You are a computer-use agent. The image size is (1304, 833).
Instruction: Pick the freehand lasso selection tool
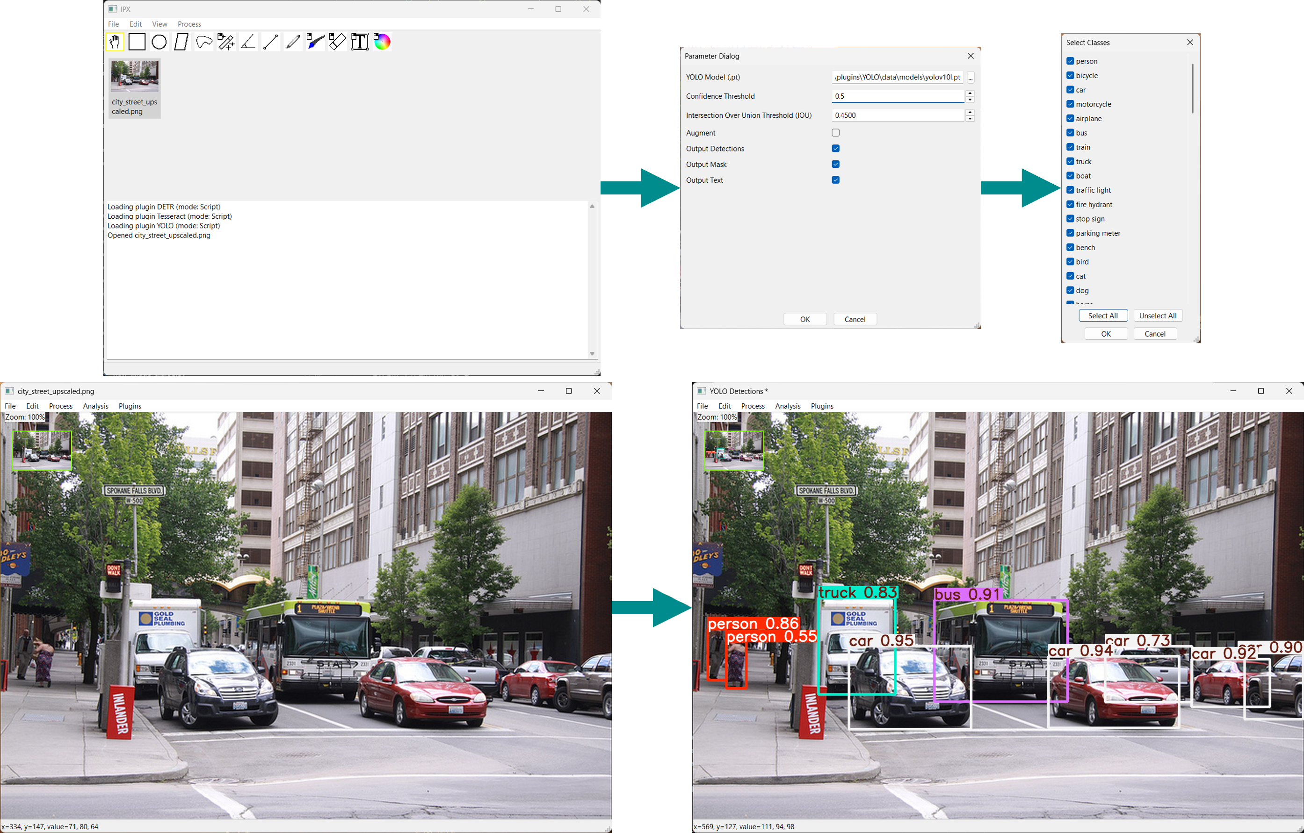[x=203, y=42]
